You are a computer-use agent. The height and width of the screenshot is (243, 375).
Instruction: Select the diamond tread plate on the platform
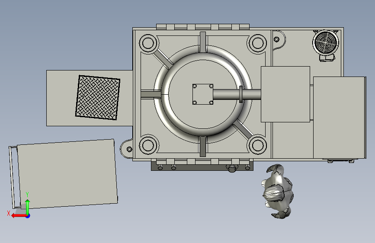click(98, 97)
